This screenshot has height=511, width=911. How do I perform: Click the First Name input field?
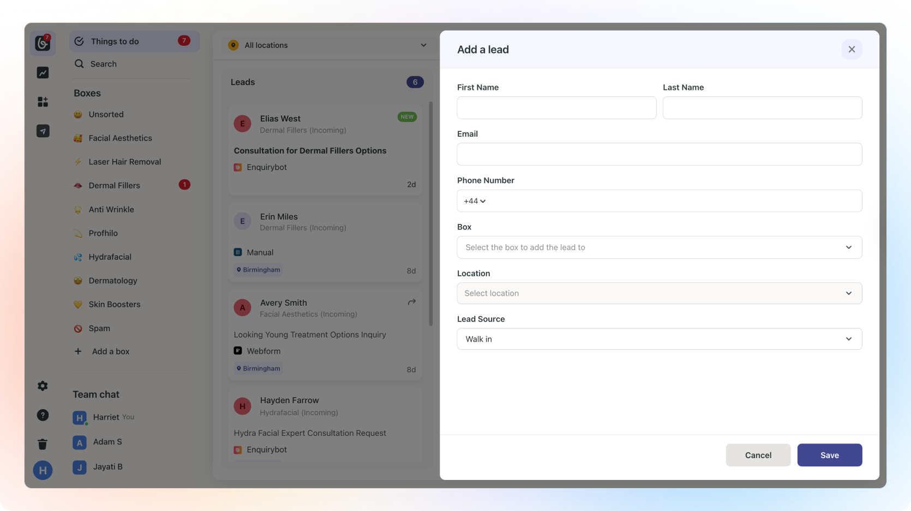(556, 108)
